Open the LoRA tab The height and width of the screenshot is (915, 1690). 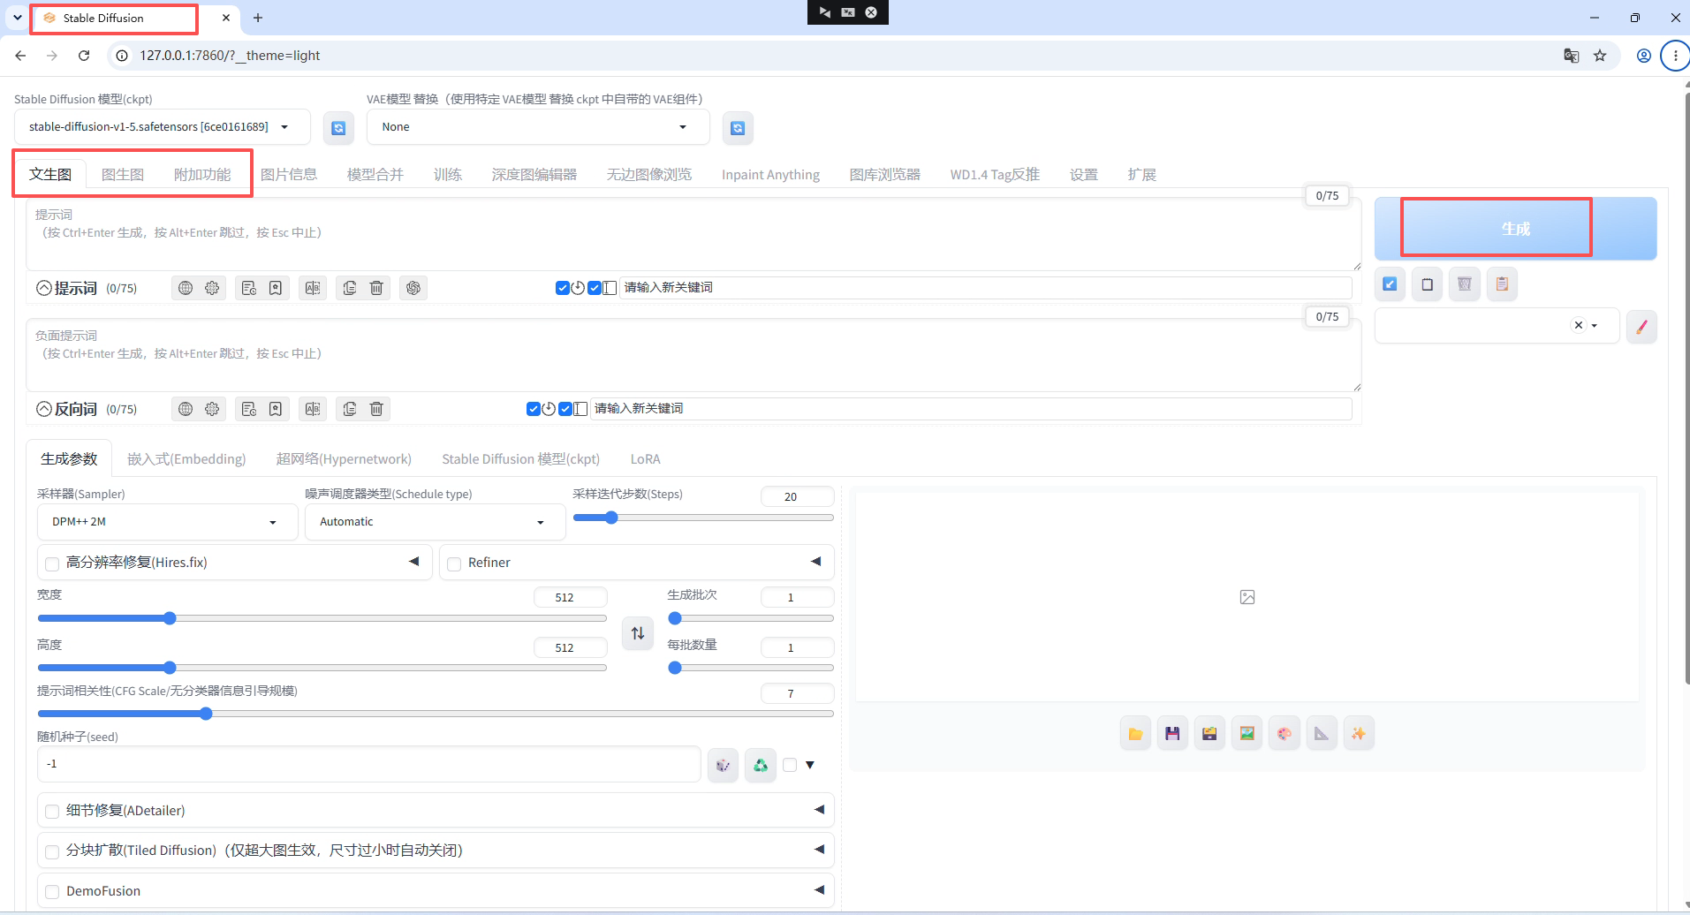645,459
